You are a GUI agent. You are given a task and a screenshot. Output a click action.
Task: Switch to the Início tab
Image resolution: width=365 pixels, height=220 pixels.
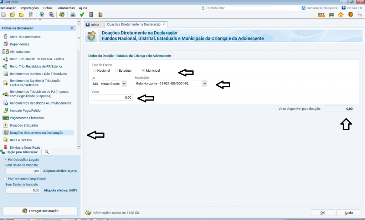94,25
